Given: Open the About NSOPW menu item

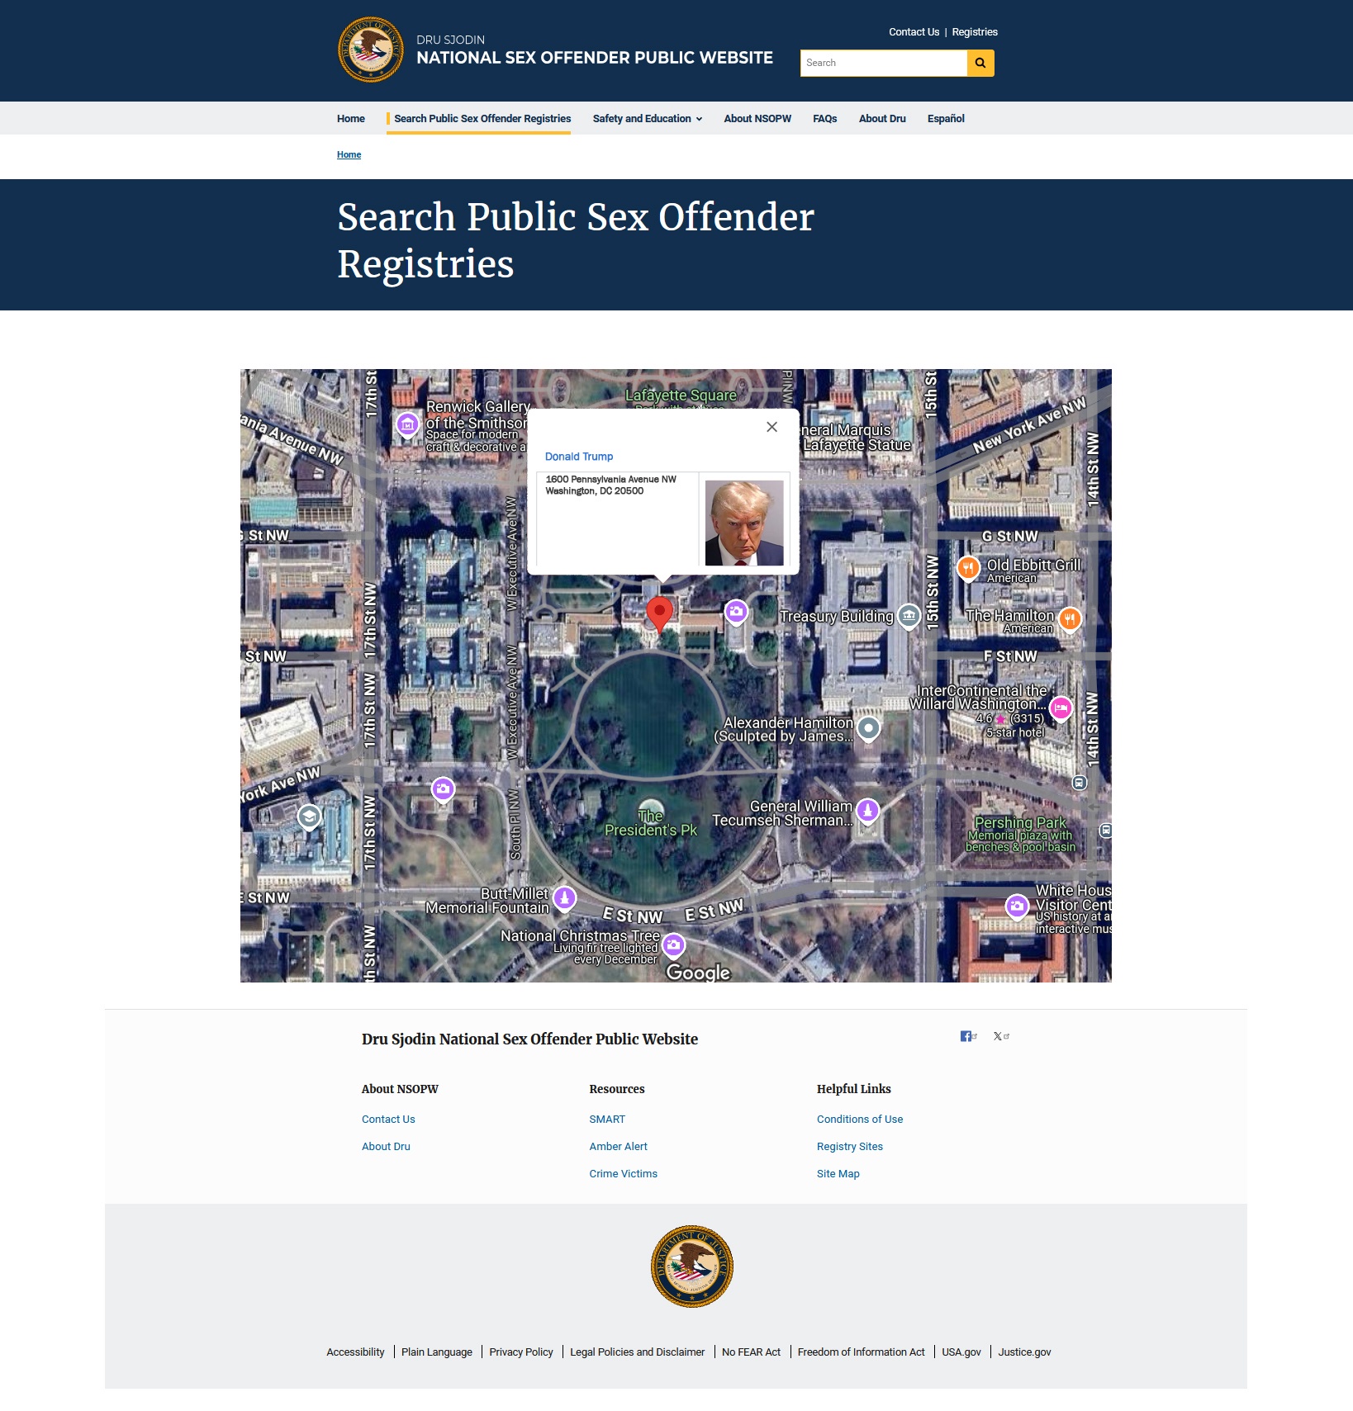Looking at the screenshot, I should [757, 119].
